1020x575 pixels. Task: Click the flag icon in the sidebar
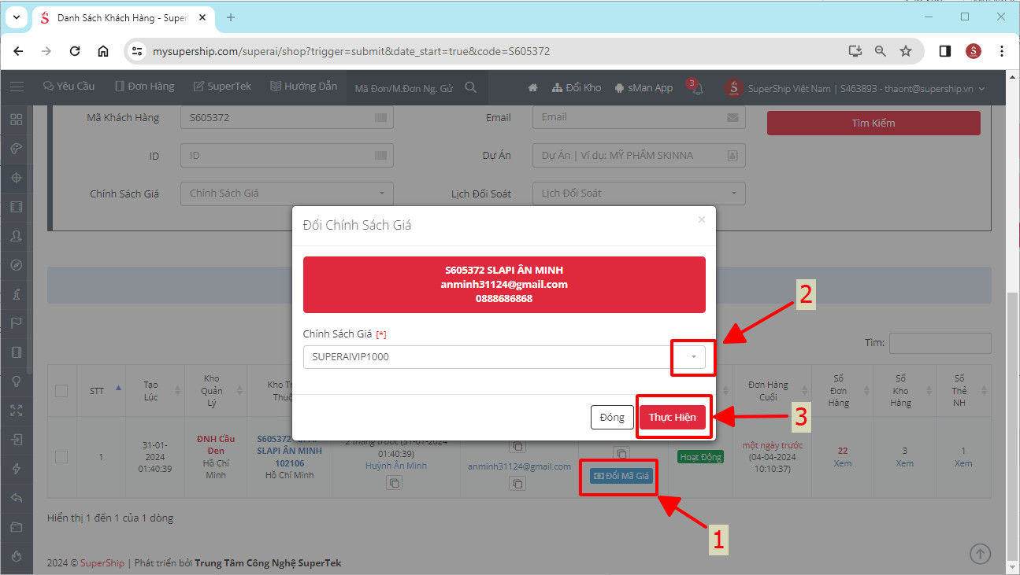tap(17, 323)
